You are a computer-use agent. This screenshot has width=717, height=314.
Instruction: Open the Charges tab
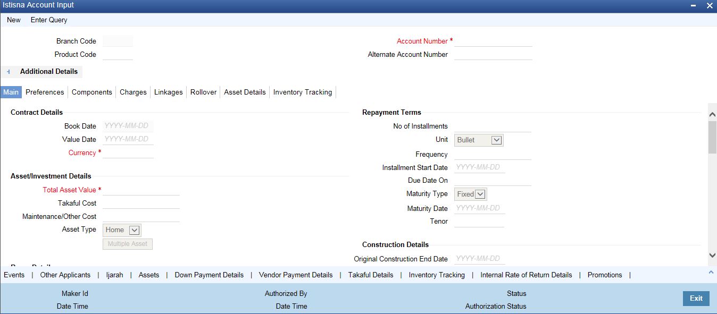click(133, 92)
